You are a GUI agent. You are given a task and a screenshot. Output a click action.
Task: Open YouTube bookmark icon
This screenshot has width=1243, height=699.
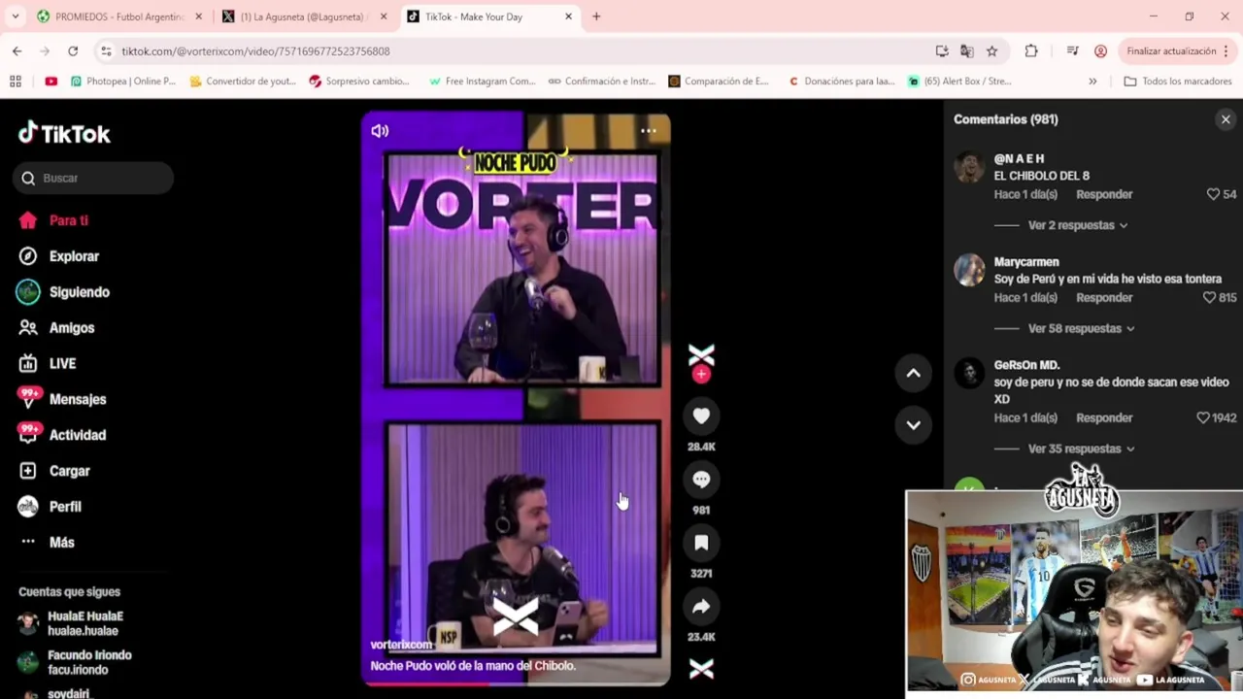[50, 82]
